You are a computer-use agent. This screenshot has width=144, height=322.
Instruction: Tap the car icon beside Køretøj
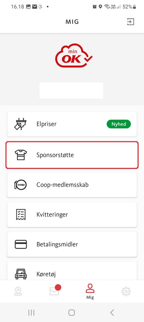21,274
